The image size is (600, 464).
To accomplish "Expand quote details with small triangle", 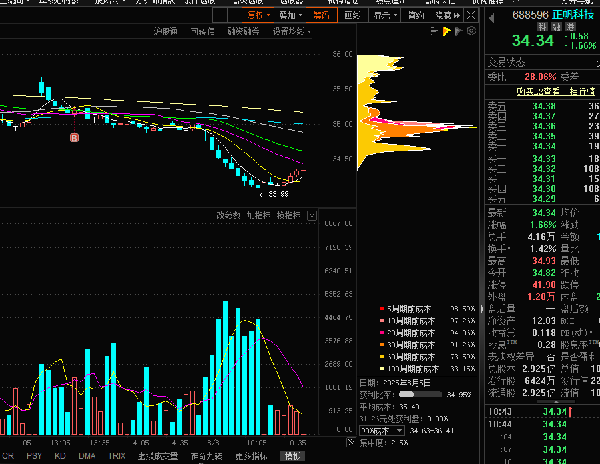I will coord(556,402).
